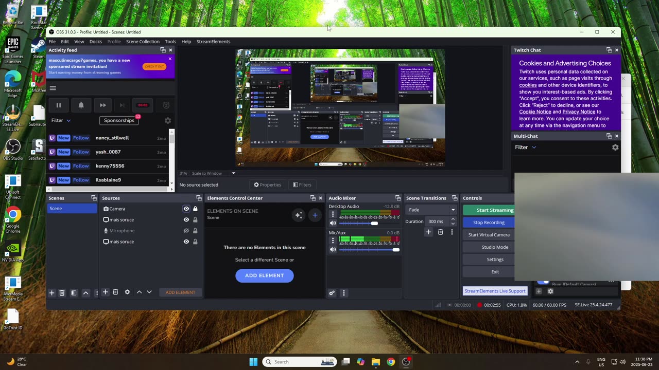
Task: Click the 300 ms duration field
Action: point(438,221)
